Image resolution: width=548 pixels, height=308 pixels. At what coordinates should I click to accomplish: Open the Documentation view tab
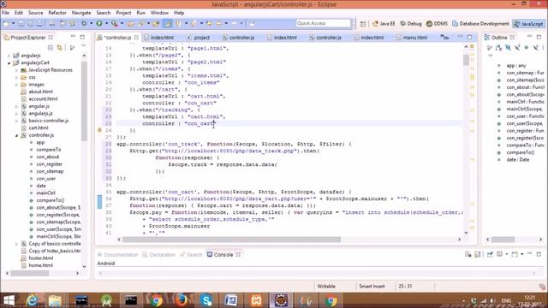pos(117,255)
